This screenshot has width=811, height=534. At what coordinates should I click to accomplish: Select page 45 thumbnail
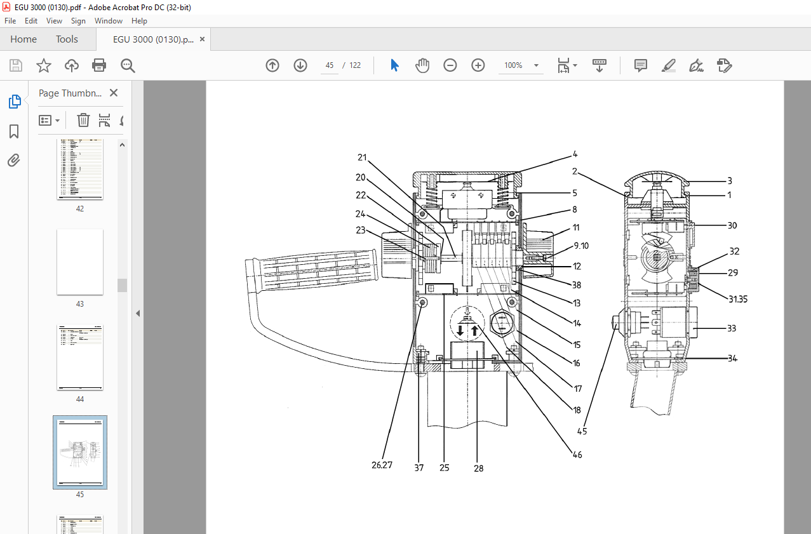click(x=80, y=452)
